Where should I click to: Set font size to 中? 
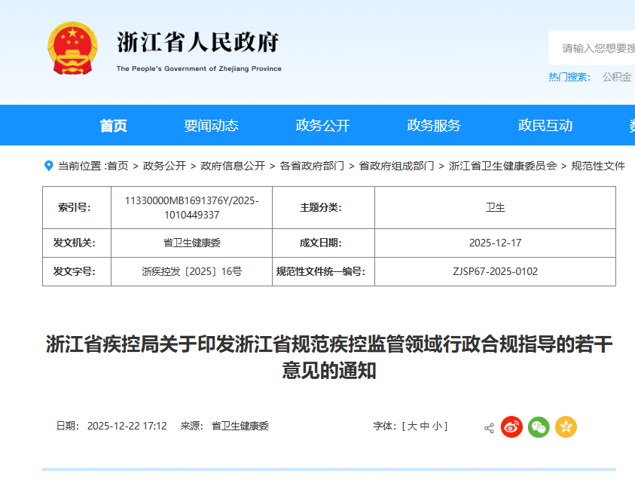(x=425, y=426)
